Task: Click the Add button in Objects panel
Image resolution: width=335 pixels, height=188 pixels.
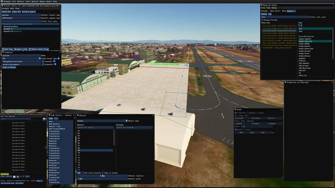Action: (79, 173)
